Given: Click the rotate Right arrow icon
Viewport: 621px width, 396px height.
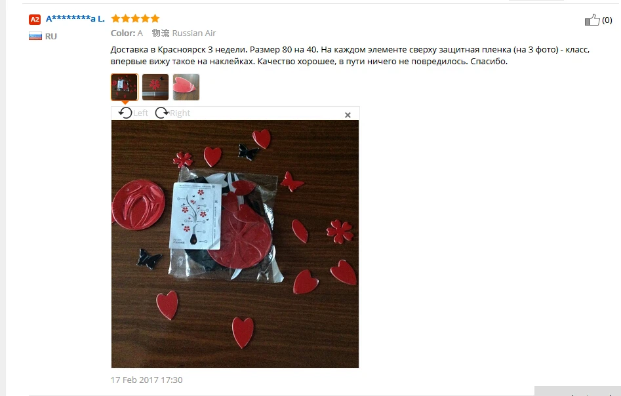Looking at the screenshot, I should (x=161, y=113).
